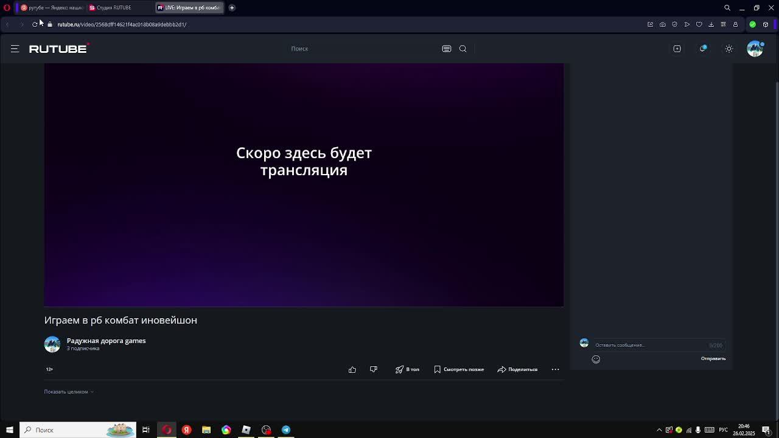779x438 pixels.
Task: Click the Opera snapshot edit icon
Action: pyautogui.click(x=650, y=24)
